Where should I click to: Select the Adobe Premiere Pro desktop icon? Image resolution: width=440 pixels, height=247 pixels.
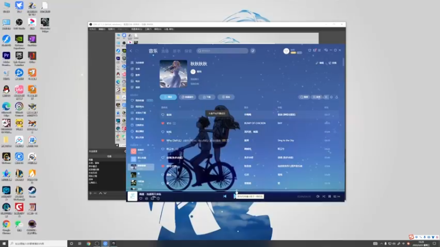[x=6, y=59]
